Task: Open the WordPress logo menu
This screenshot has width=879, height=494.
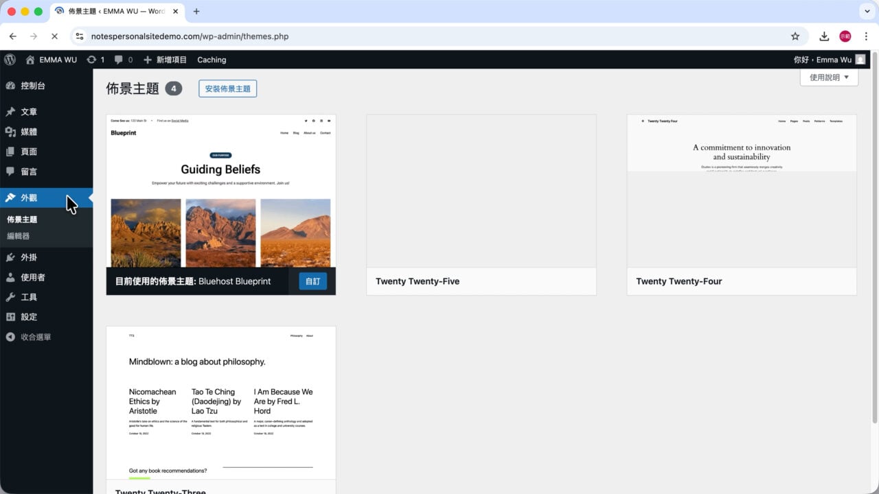Action: coord(10,60)
